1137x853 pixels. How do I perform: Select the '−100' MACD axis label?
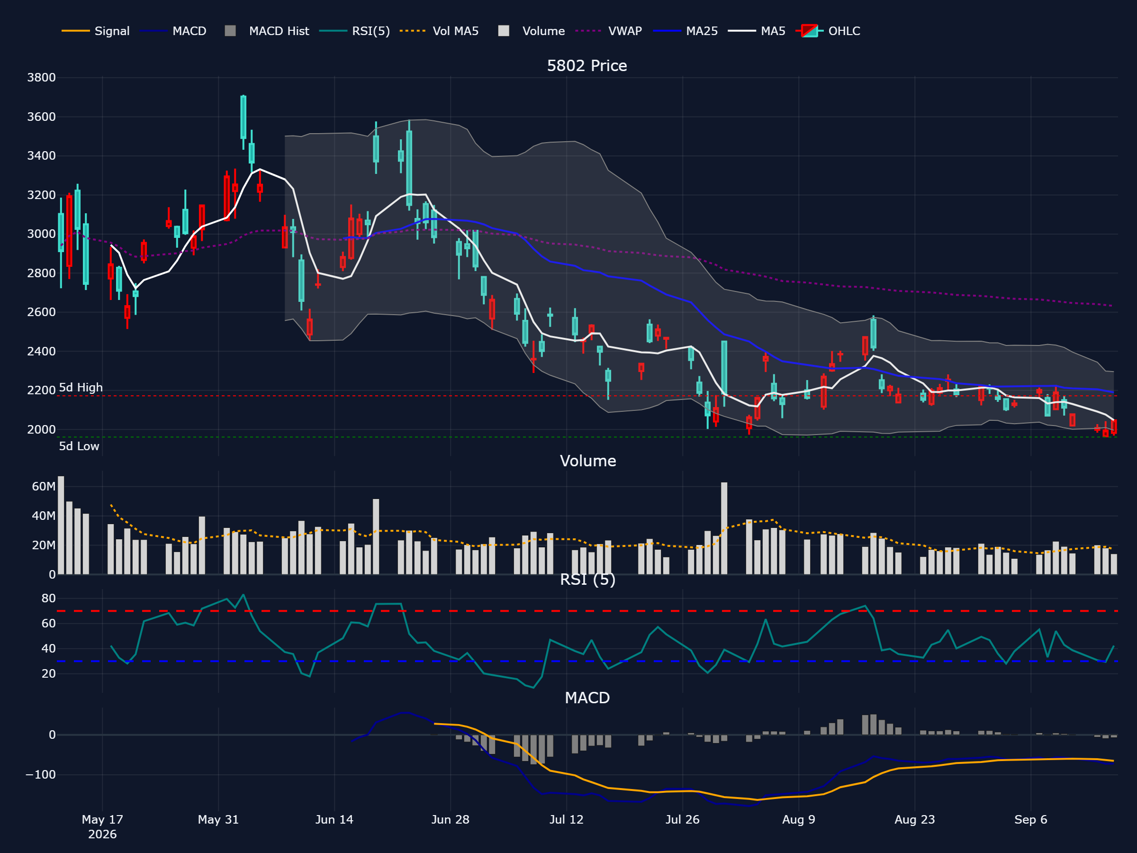click(x=41, y=774)
